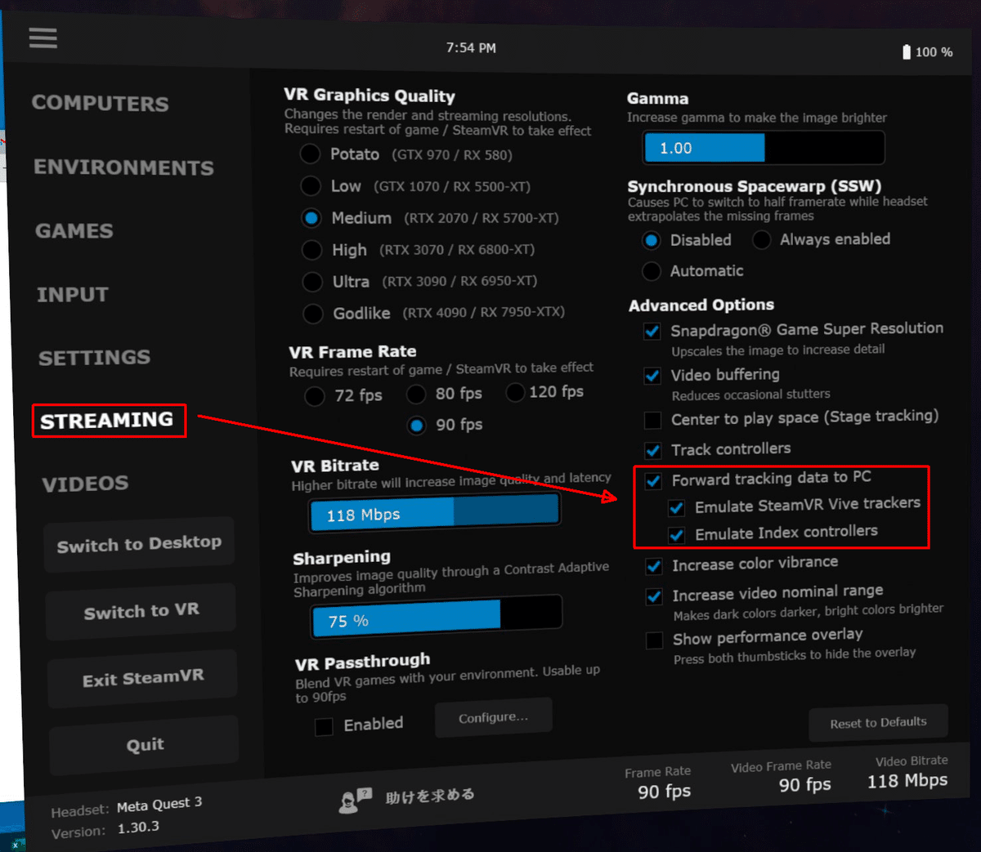This screenshot has width=981, height=852.
Task: Select High graphics quality
Action: point(311,249)
